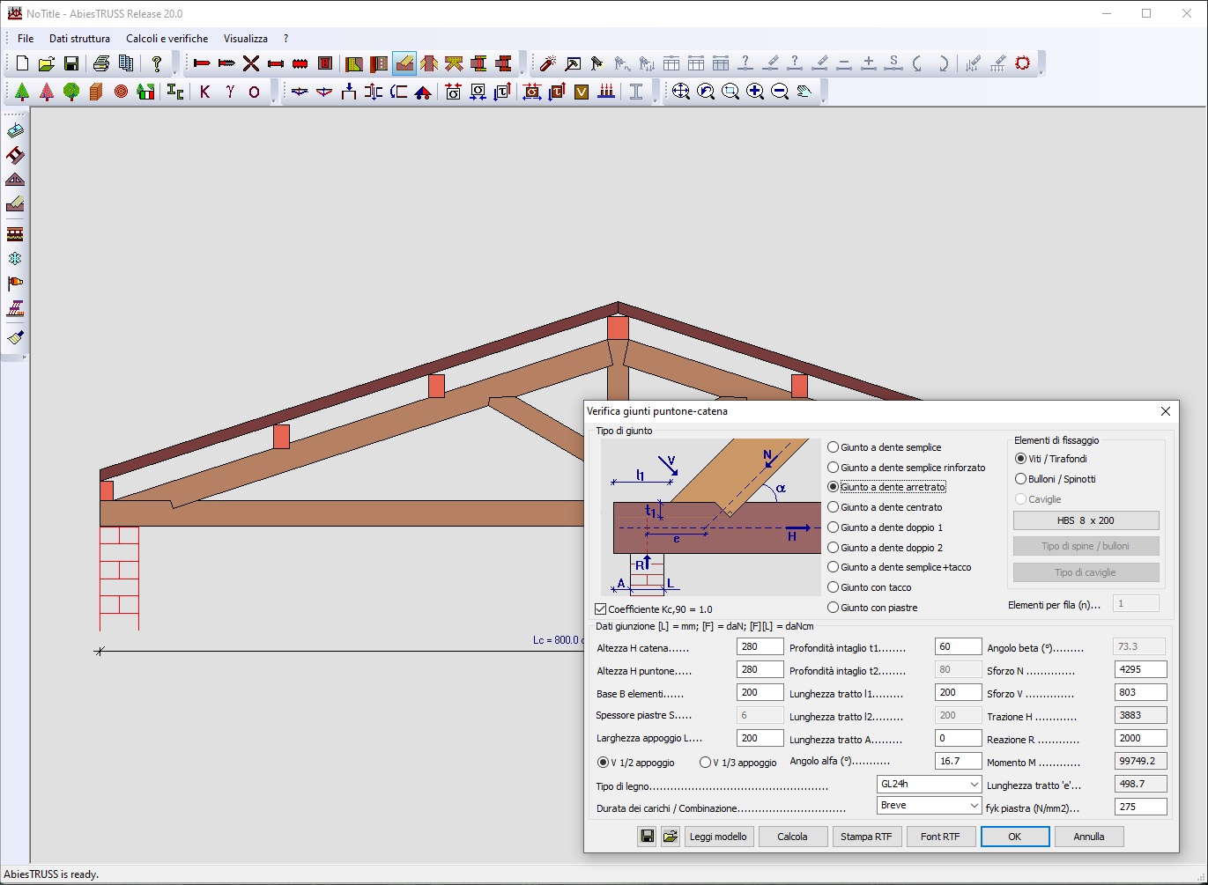Choose 'Giunto a dente doppio 1' option
This screenshot has height=885, width=1208.
pos(886,527)
